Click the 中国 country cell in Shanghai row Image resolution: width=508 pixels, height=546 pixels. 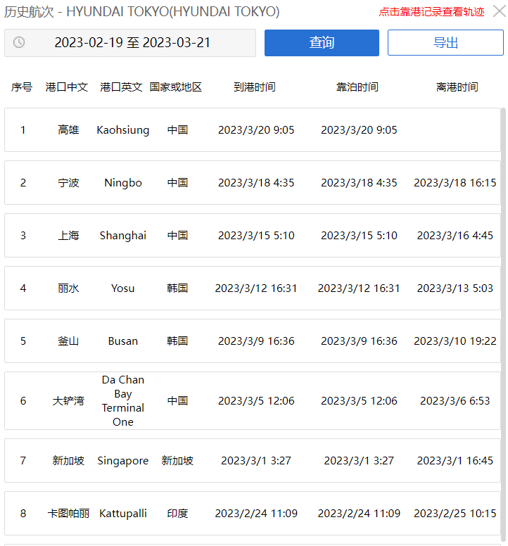pyautogui.click(x=177, y=236)
